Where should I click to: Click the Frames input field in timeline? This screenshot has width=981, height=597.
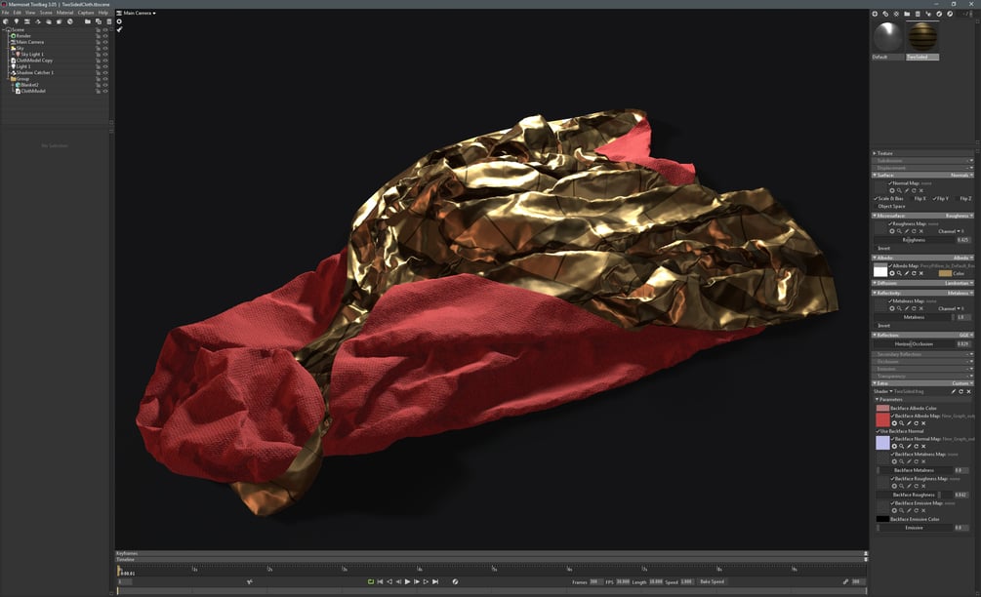(595, 581)
